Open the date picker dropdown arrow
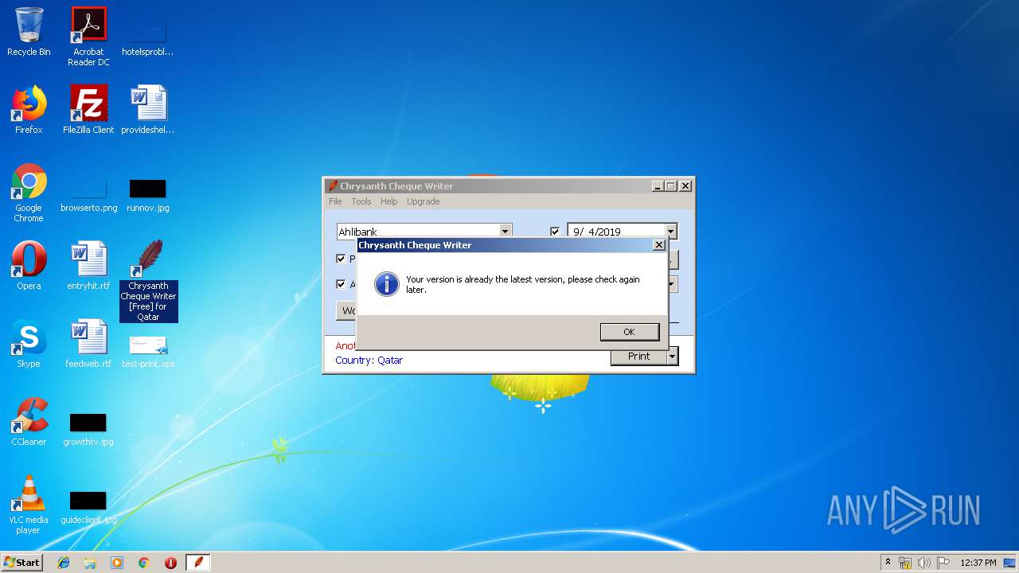The image size is (1019, 573). [x=670, y=232]
